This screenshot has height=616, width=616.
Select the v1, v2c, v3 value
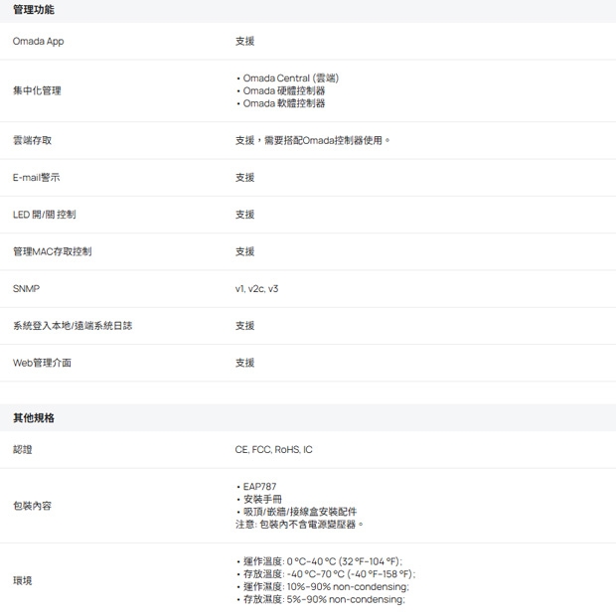tap(256, 289)
